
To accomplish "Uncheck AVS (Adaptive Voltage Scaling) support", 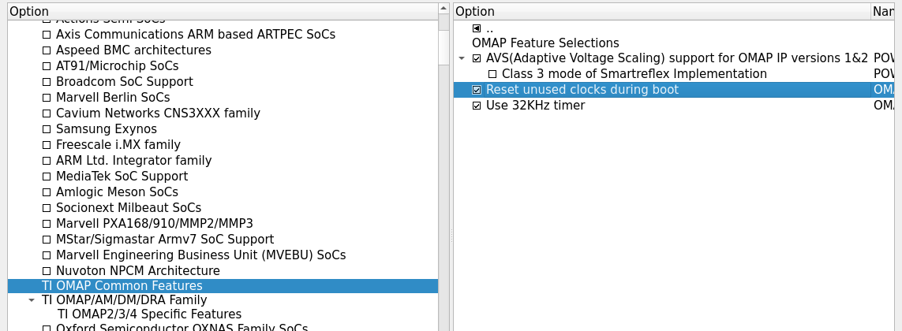I will 477,58.
